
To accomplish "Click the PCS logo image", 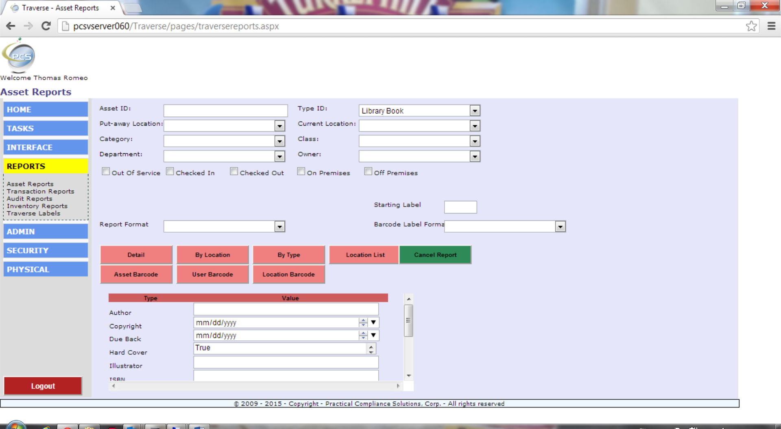I will [x=19, y=57].
